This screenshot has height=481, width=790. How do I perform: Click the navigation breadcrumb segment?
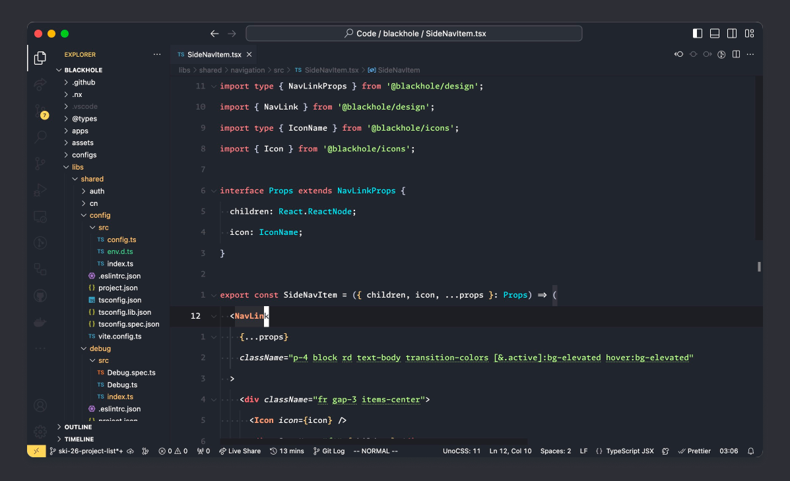(247, 70)
